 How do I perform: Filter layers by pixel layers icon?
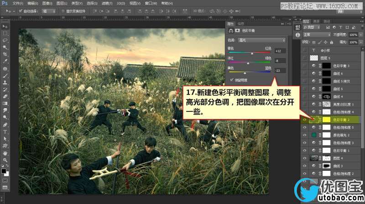328,27
